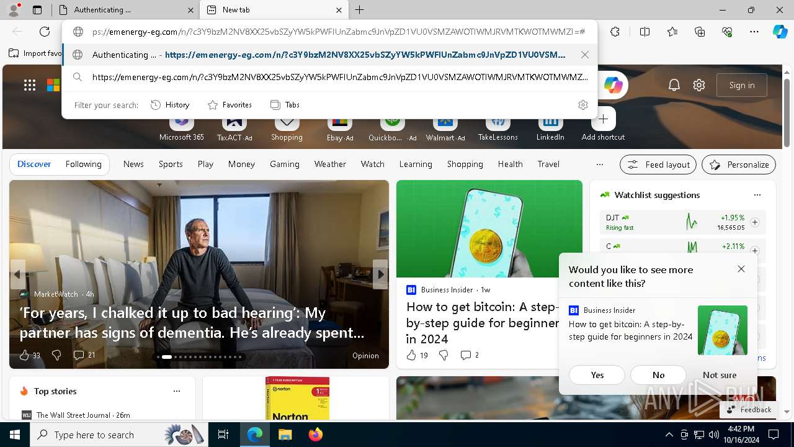The width and height of the screenshot is (794, 447).
Task: Open browser Extensions puzzle icon
Action: click(x=615, y=32)
